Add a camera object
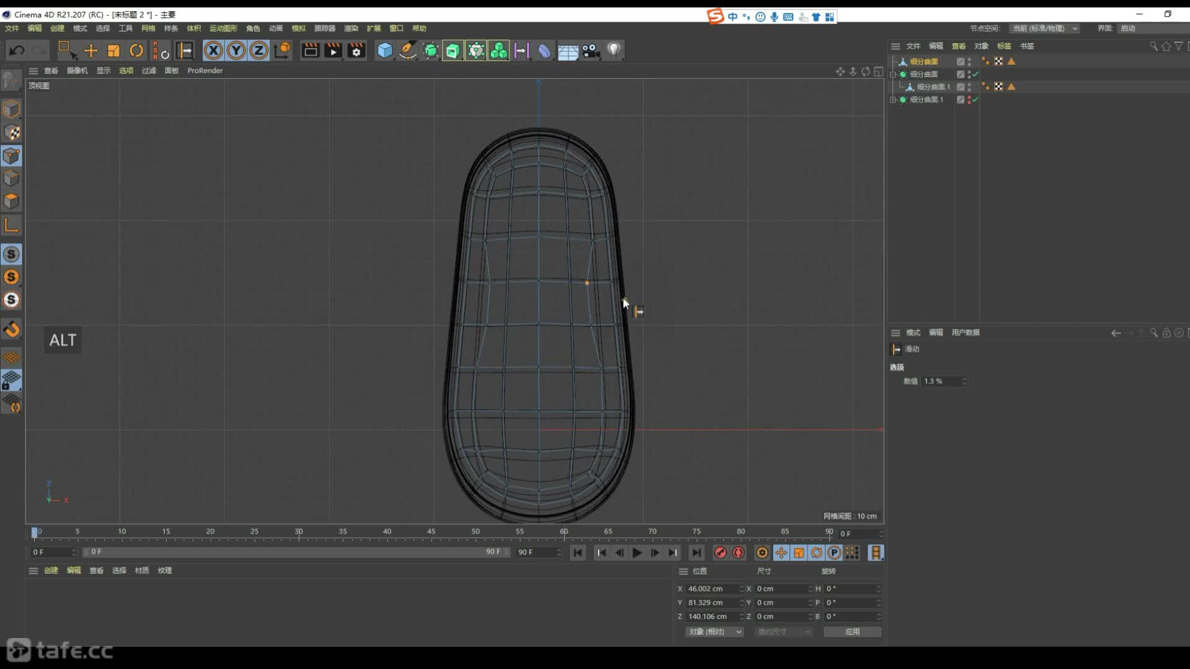The width and height of the screenshot is (1190, 669). [591, 50]
